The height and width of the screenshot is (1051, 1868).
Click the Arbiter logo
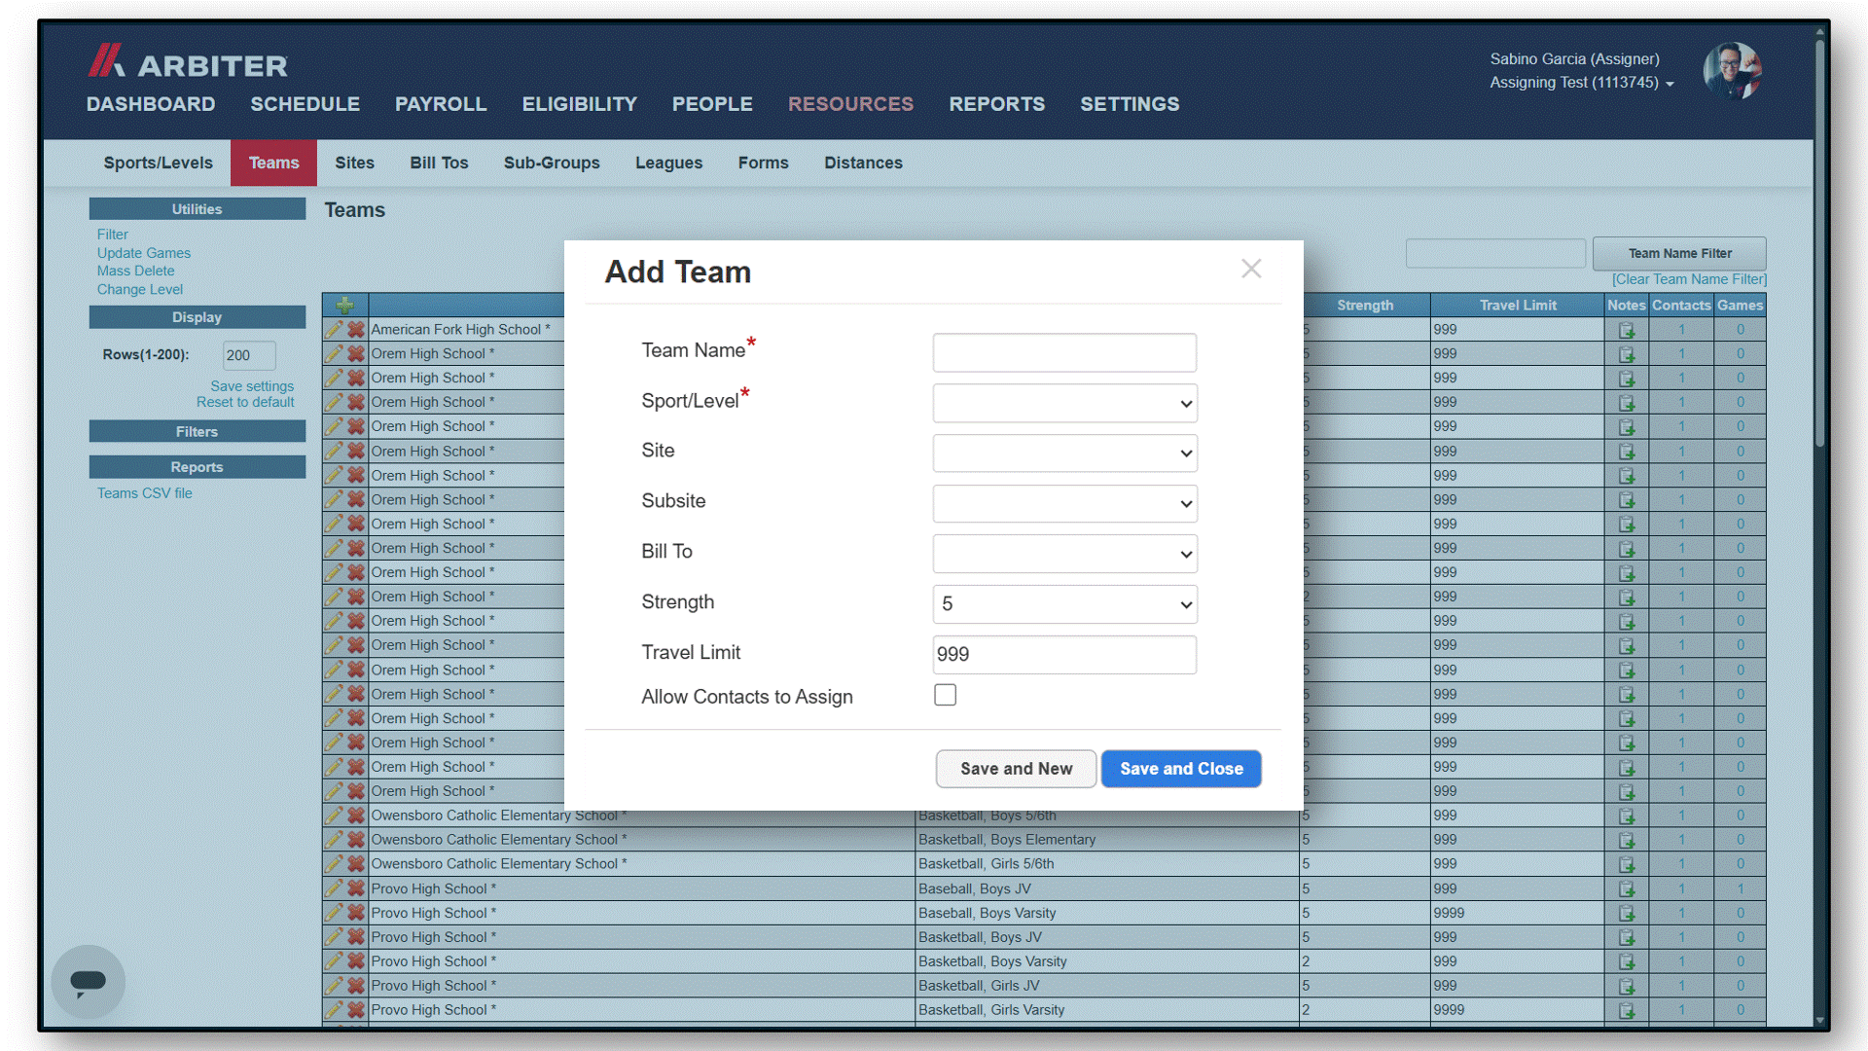188,62
